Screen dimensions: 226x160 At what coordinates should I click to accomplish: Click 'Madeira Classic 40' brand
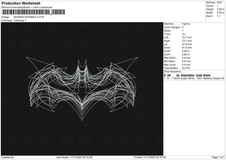pos(214,78)
